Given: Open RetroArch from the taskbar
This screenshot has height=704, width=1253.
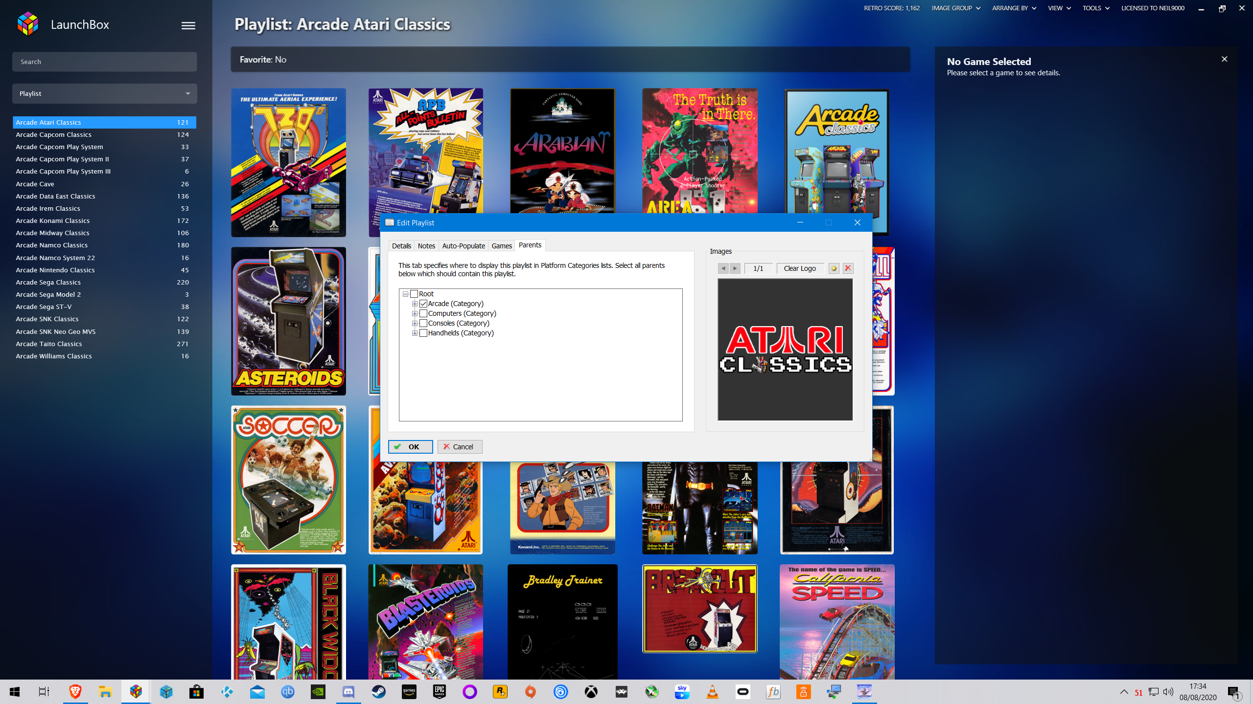Looking at the screenshot, I should coord(621,691).
